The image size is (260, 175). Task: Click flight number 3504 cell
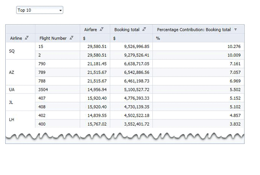[x=58, y=89]
